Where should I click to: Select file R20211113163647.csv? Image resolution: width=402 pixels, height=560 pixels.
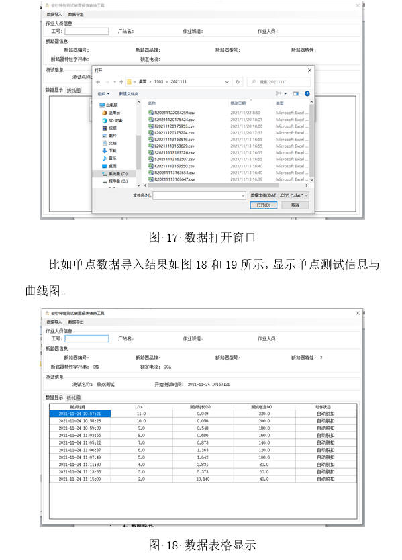[x=172, y=179]
